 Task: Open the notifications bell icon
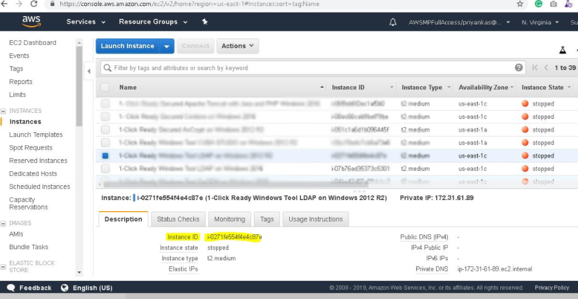tap(393, 22)
